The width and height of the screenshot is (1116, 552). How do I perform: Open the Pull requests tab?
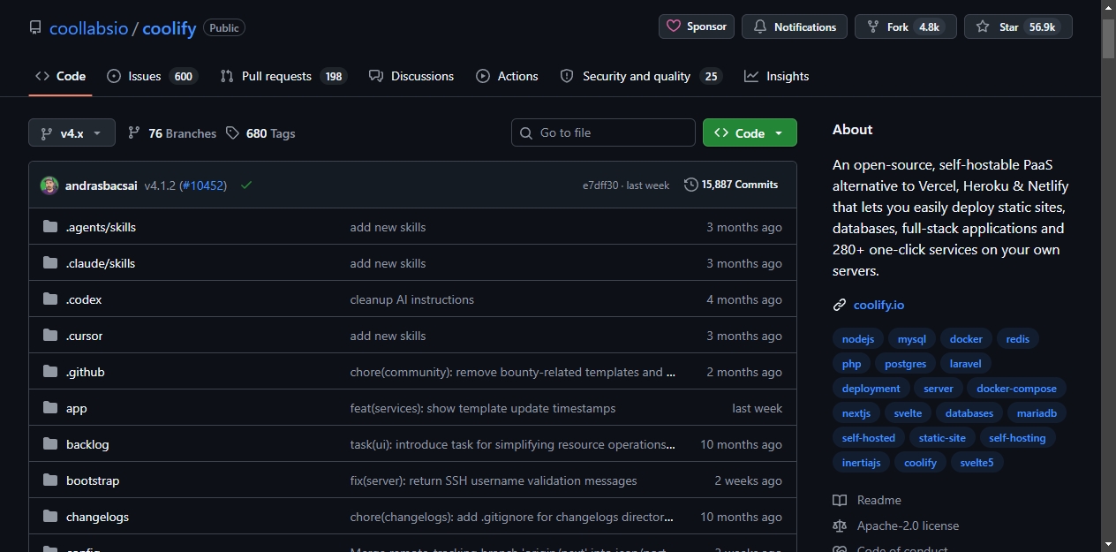tap(283, 76)
